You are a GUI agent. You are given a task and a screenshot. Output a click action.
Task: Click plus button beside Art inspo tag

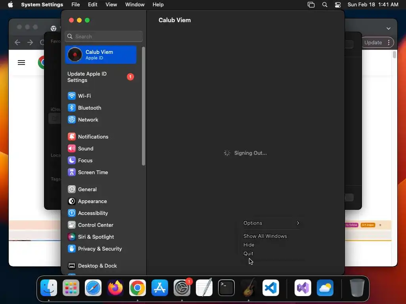click(x=380, y=225)
